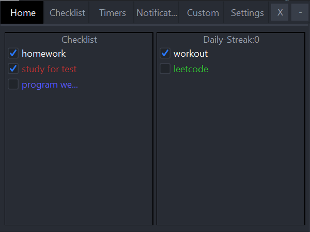Viewport: 310px width, 232px height.
Task: Open the Checklist tab in top bar
Action: tap(67, 13)
